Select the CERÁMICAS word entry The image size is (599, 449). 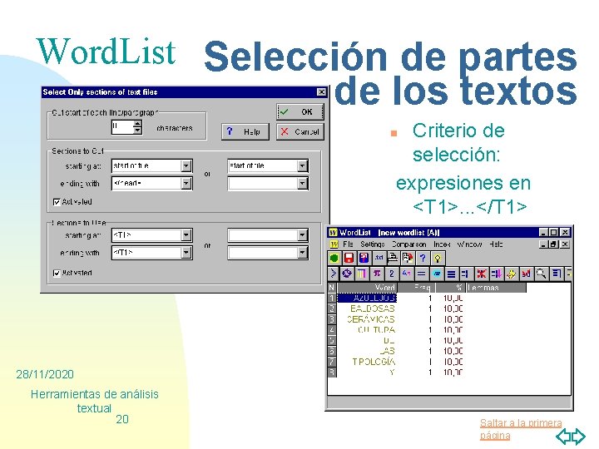pyautogui.click(x=371, y=319)
